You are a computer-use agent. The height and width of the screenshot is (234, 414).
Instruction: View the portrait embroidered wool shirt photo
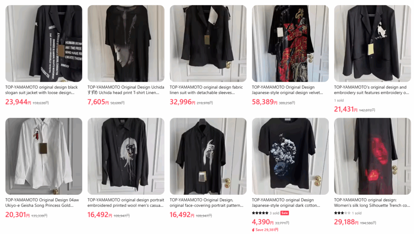tap(126, 156)
